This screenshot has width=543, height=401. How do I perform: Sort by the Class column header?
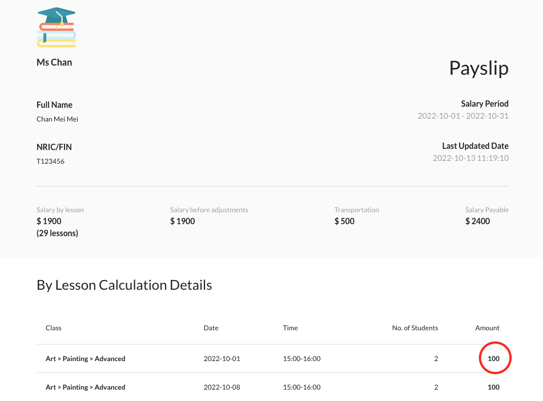coord(54,328)
